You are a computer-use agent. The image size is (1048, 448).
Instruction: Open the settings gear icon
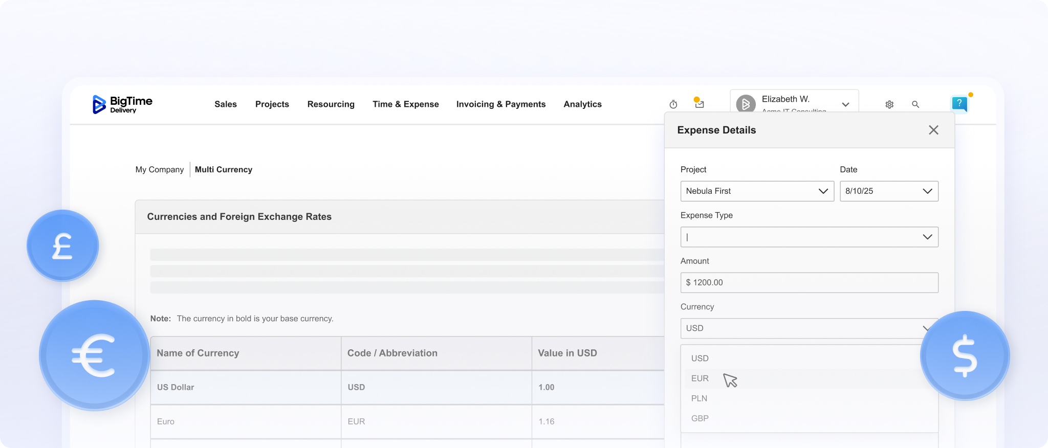(889, 104)
